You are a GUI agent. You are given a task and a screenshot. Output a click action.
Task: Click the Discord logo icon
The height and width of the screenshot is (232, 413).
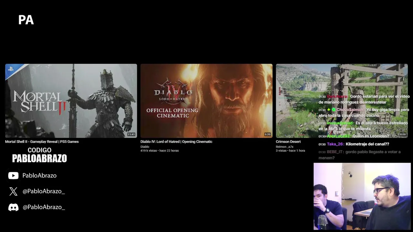tap(13, 207)
